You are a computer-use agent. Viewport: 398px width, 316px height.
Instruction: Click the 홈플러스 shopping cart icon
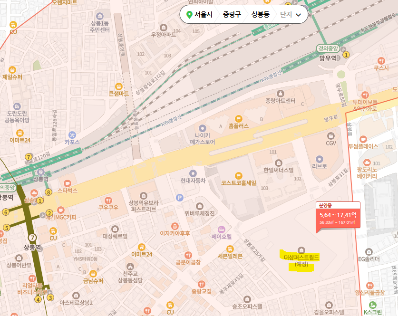tap(238, 118)
